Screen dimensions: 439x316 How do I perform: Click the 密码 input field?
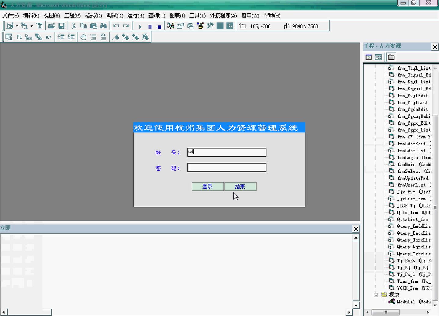tap(227, 167)
